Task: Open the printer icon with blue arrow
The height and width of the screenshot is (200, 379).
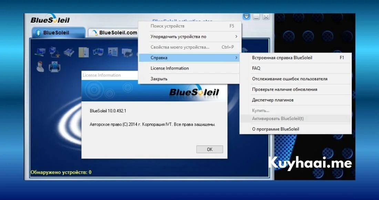Action: coord(54,67)
